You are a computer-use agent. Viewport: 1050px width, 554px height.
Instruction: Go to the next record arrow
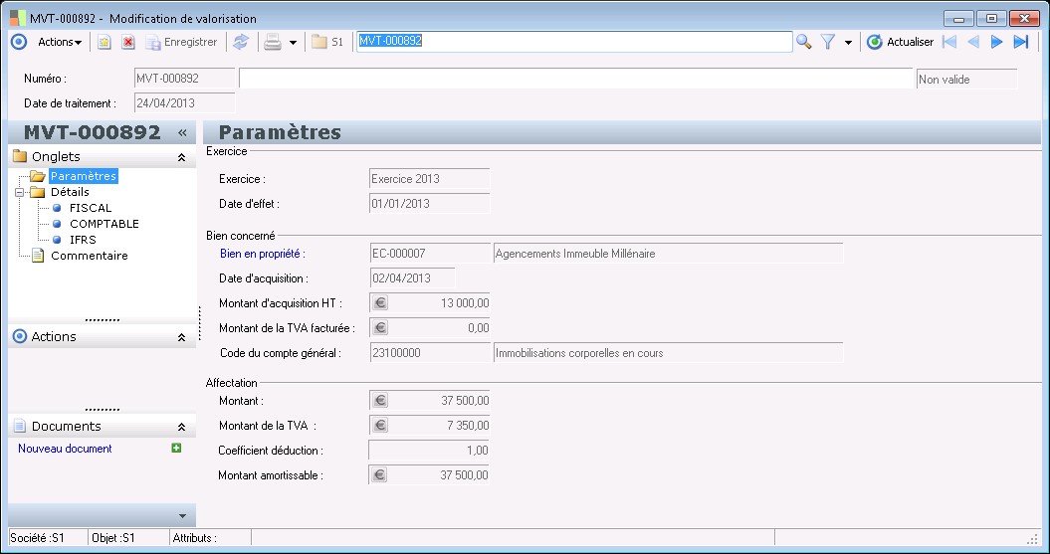pos(996,42)
